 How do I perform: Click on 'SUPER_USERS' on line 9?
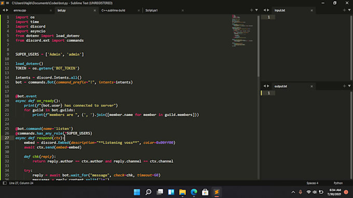[x=27, y=54]
